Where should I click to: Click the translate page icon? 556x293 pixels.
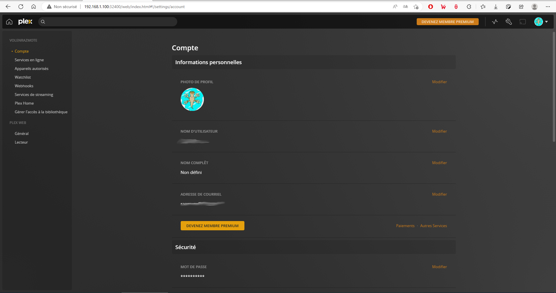pos(405,7)
